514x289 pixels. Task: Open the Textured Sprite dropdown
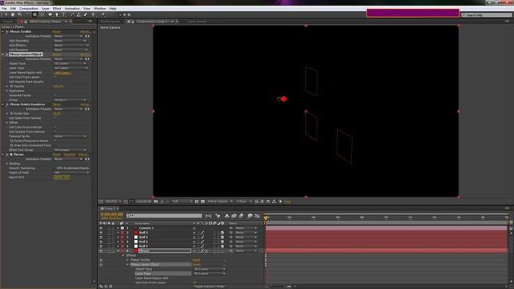coord(70,136)
